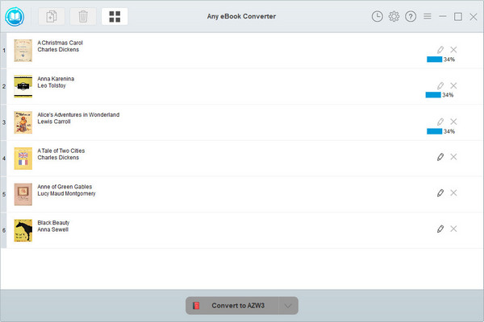Select Anna Karenina cover thumbnail
This screenshot has height=322, width=484.
click(x=23, y=87)
